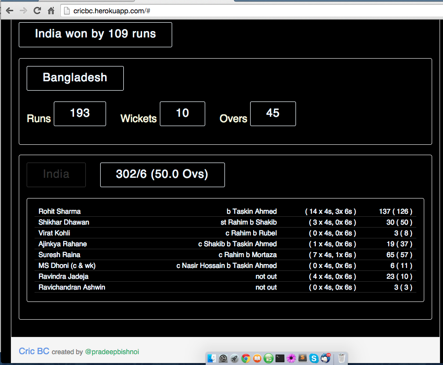Image resolution: width=443 pixels, height=365 pixels.
Task: Click the score 3 ( 8 ) for Kohli
Action: tap(403, 233)
